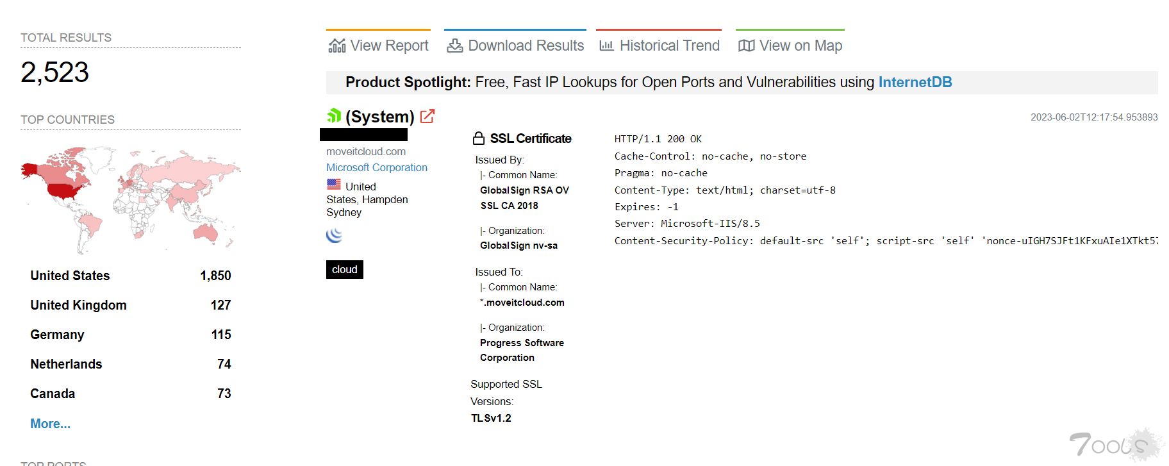Select the Download Results tab
Screen dimensions: 1169x466
point(526,46)
